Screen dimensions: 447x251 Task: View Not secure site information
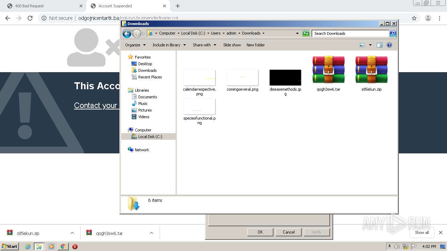click(x=57, y=18)
